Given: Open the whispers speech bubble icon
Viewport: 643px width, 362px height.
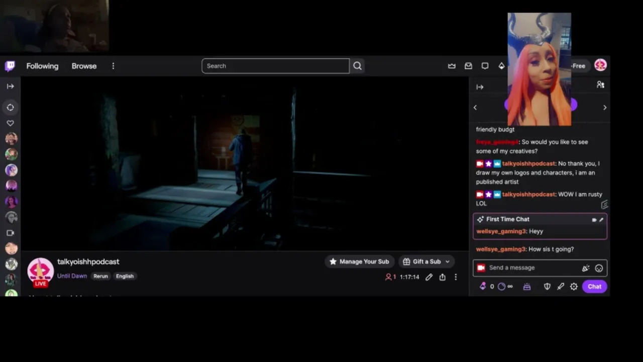Looking at the screenshot, I should click(485, 66).
